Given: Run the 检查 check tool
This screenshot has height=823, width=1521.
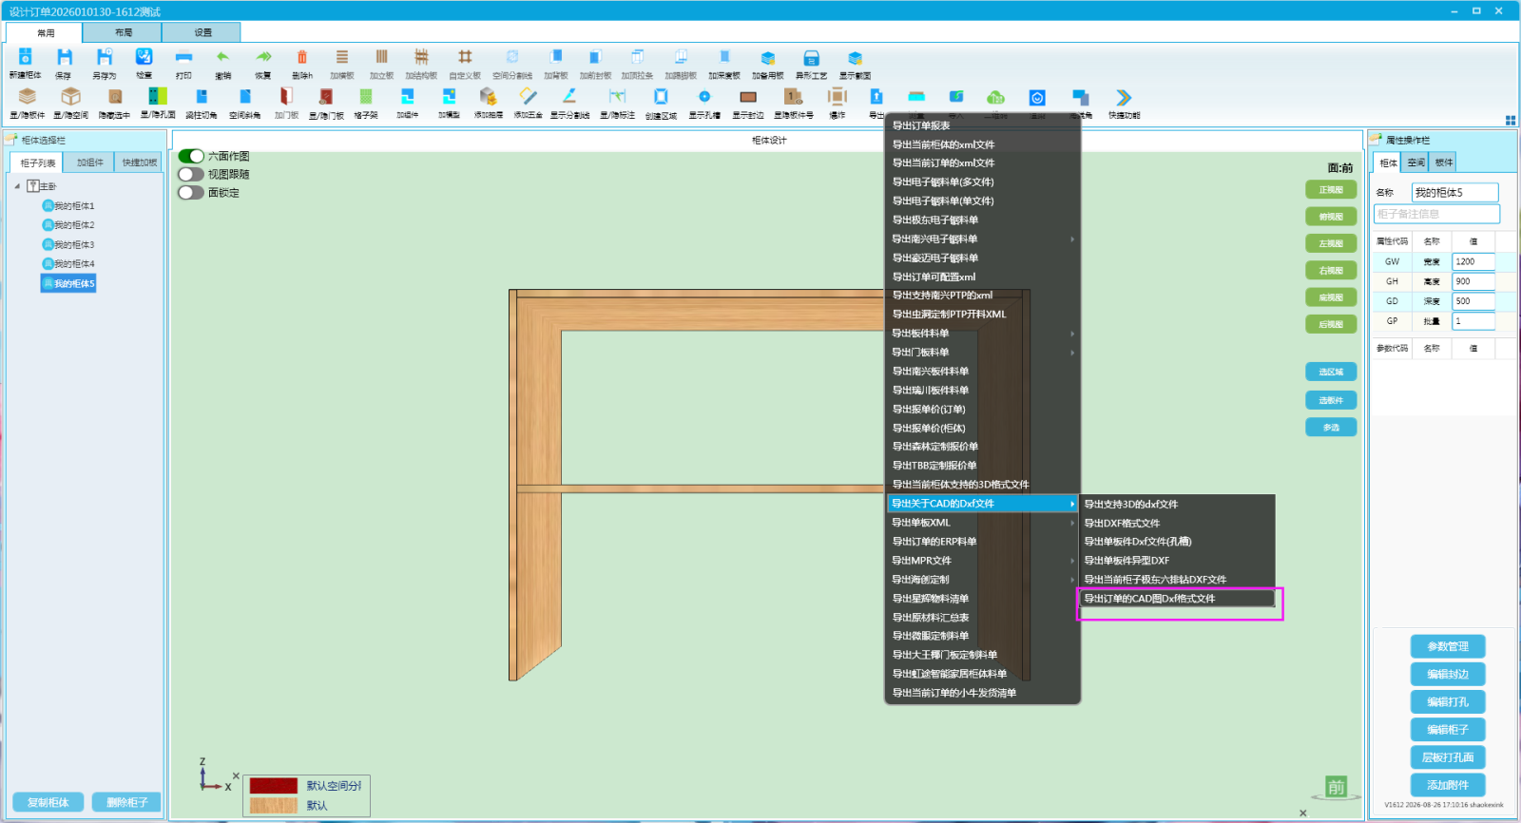Looking at the screenshot, I should [144, 58].
